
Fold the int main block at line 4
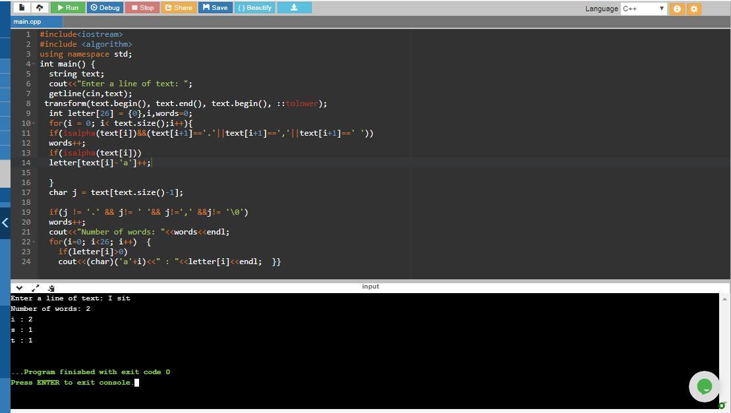tap(33, 64)
